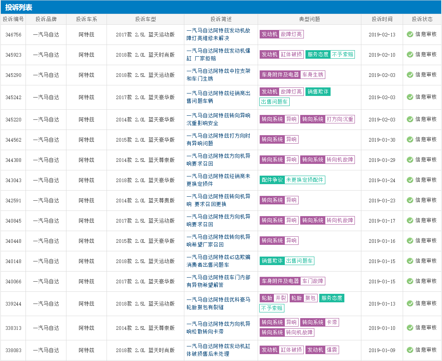Click the green check icon for complaint 346756

[x=410, y=34]
